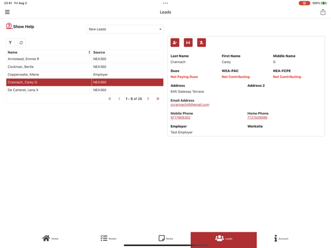Call home phone 7721509986
Viewport: 331px width, 248px height.
pyautogui.click(x=257, y=117)
